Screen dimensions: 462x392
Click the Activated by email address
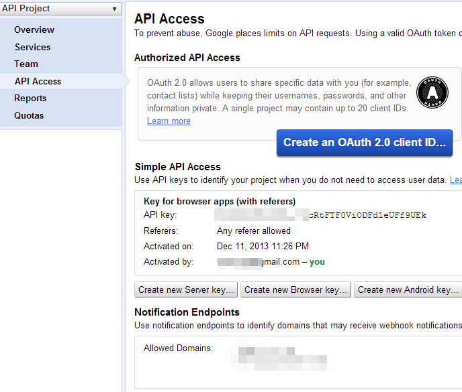[x=258, y=262]
